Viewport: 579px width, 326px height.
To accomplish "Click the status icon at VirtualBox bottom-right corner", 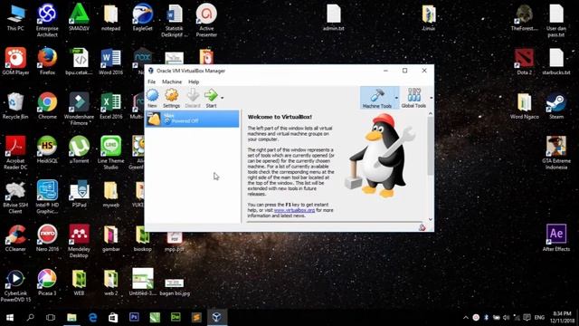I will coord(422,227).
